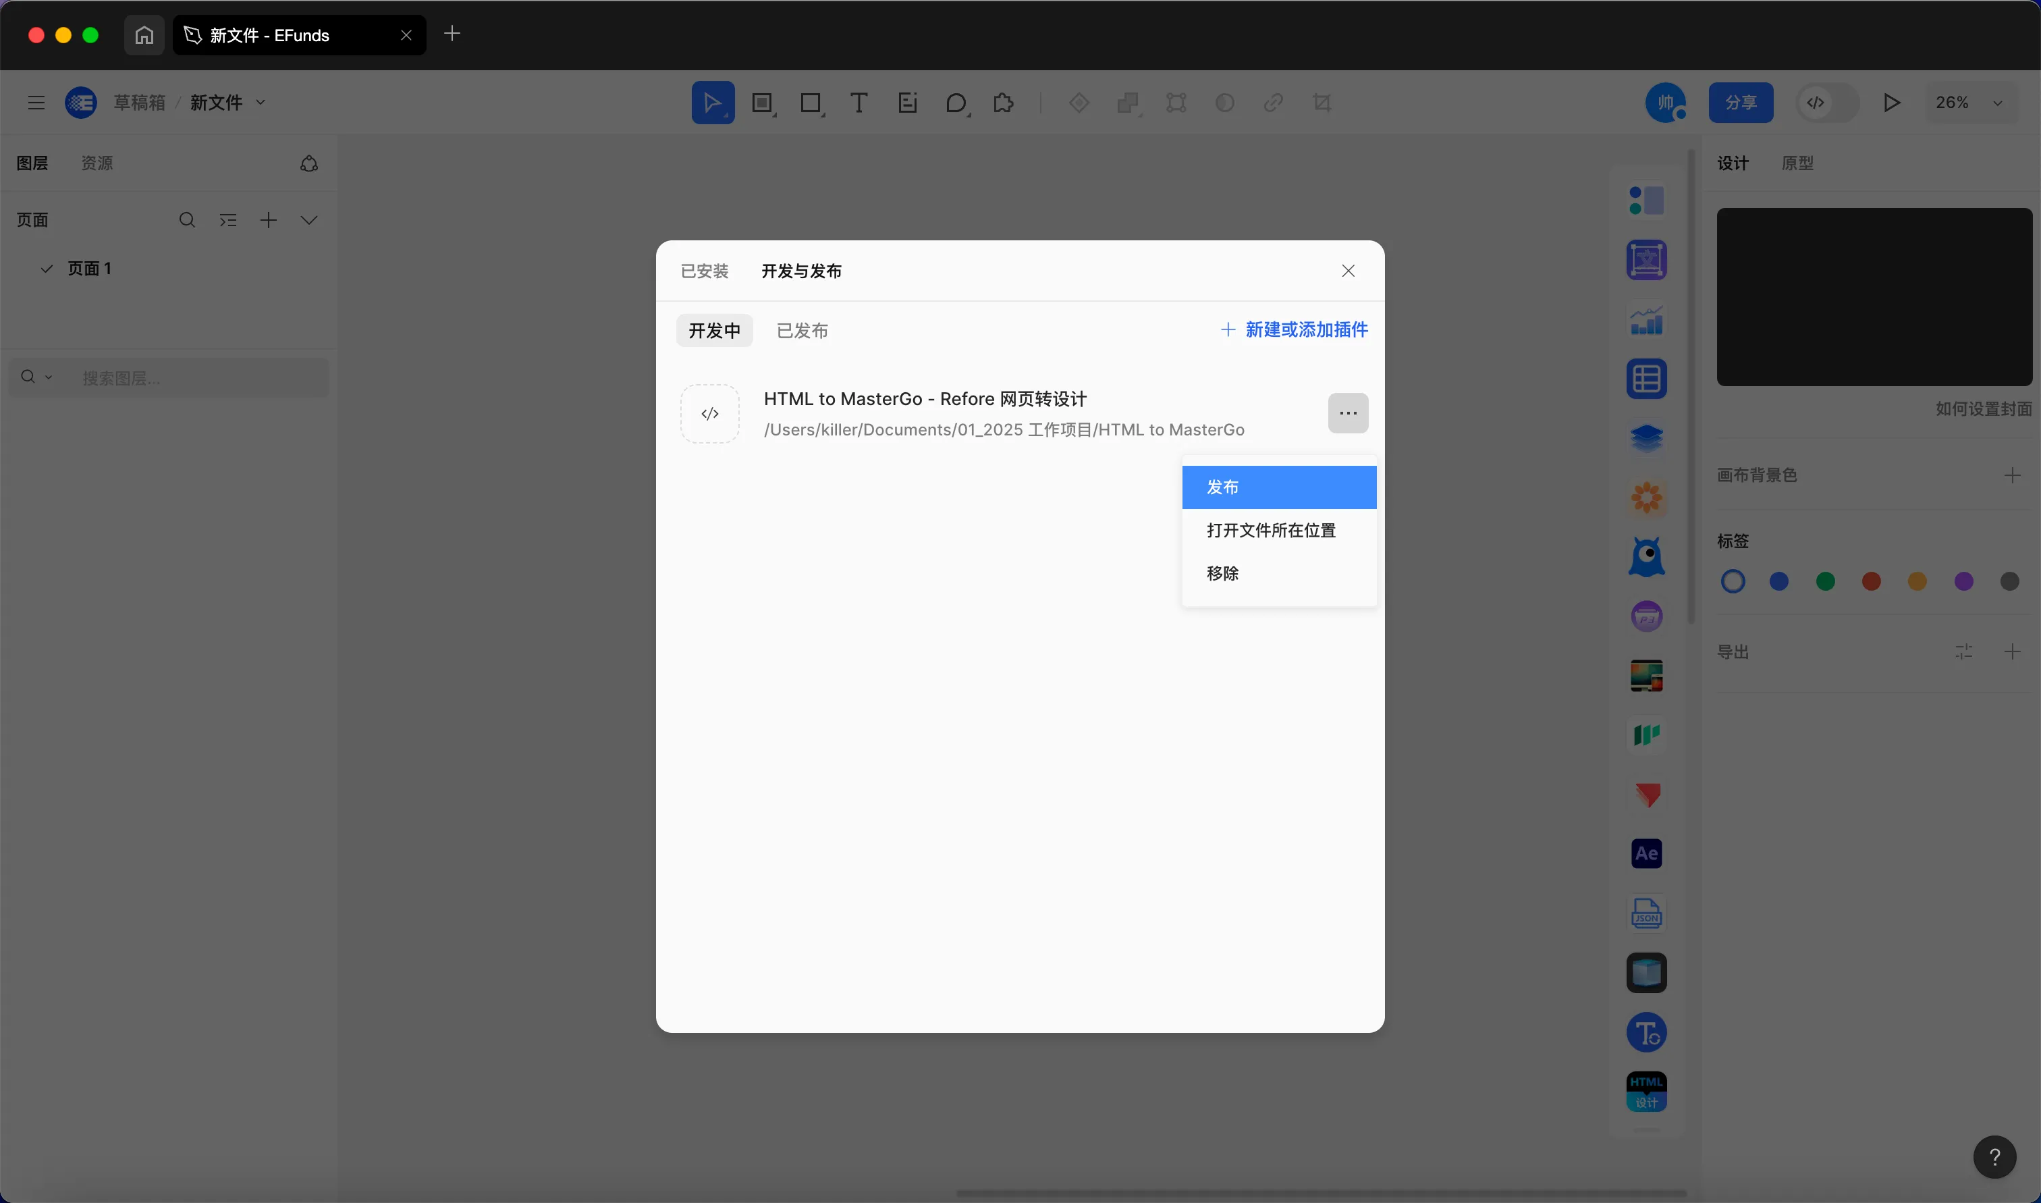
Task: Collapse the pages list chevron
Action: coord(308,219)
